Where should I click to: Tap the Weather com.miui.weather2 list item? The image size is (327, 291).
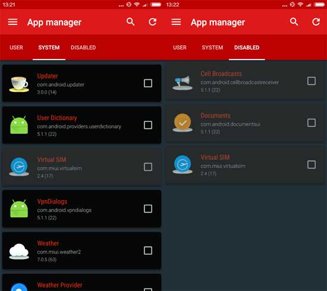pos(82,251)
